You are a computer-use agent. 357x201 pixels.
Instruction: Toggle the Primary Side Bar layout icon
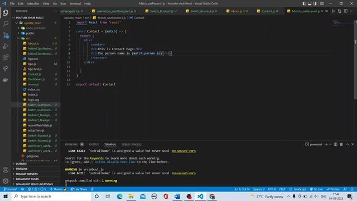point(305,3)
